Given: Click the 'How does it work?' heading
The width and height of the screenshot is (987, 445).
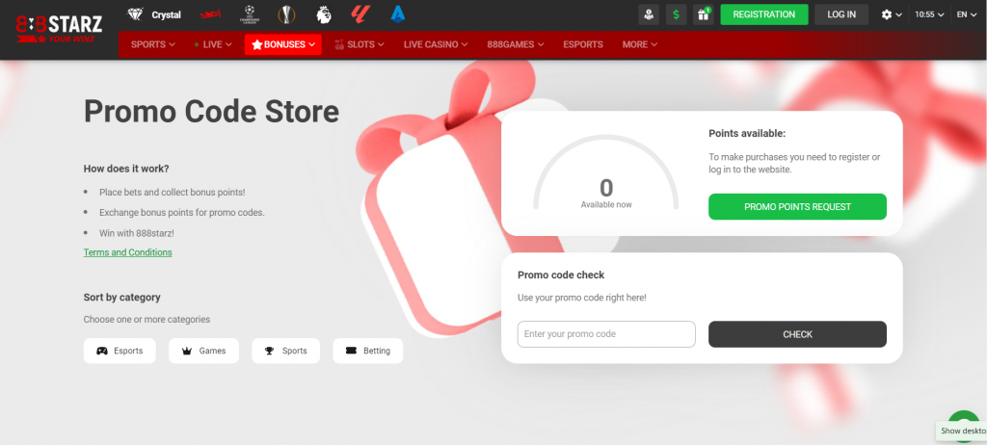Looking at the screenshot, I should 126,169.
